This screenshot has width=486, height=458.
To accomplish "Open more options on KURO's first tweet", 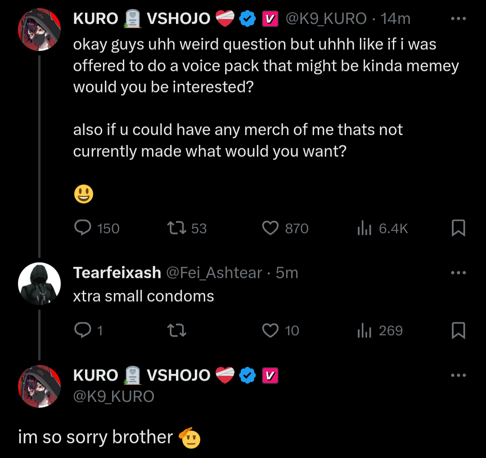I will tap(458, 19).
